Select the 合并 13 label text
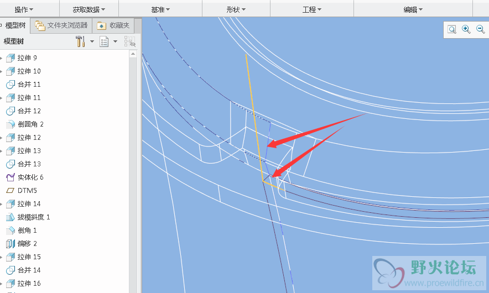489x293 pixels. (x=29, y=164)
